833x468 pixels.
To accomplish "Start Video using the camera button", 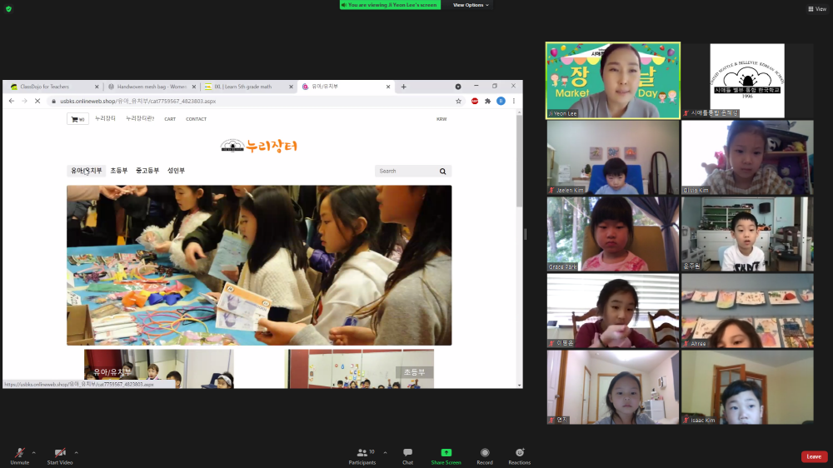I will point(59,453).
